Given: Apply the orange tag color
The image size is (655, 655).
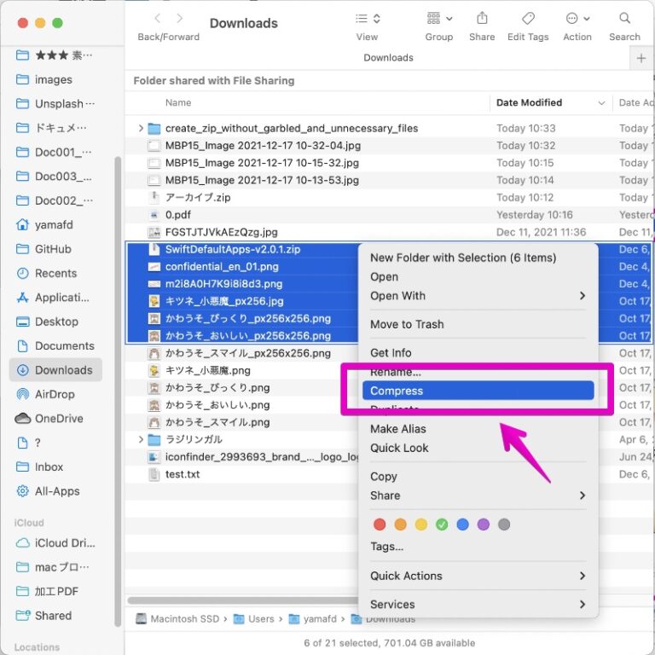Looking at the screenshot, I should 400,525.
